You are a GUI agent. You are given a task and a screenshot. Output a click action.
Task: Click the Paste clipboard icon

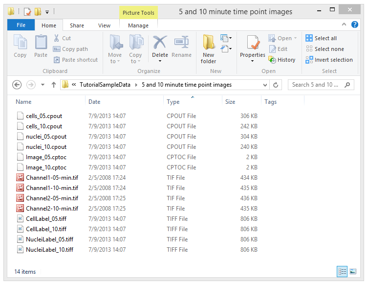click(41, 43)
